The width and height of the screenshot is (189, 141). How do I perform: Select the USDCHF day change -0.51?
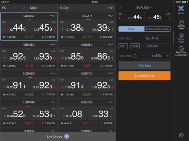[x=29, y=123]
